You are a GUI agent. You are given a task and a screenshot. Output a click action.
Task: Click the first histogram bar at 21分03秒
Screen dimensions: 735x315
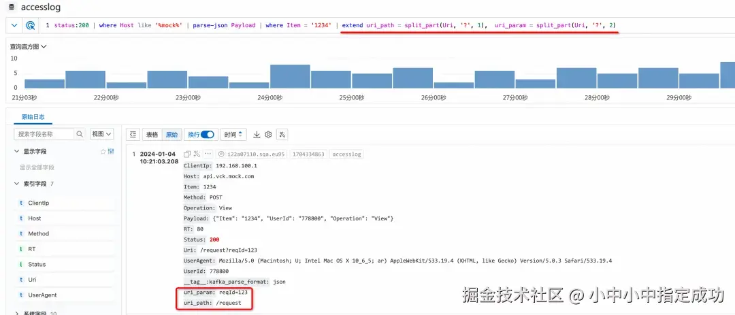pyautogui.click(x=44, y=84)
